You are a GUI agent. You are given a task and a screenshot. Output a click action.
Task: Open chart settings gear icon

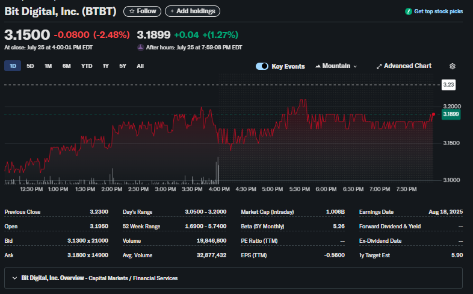coord(452,66)
